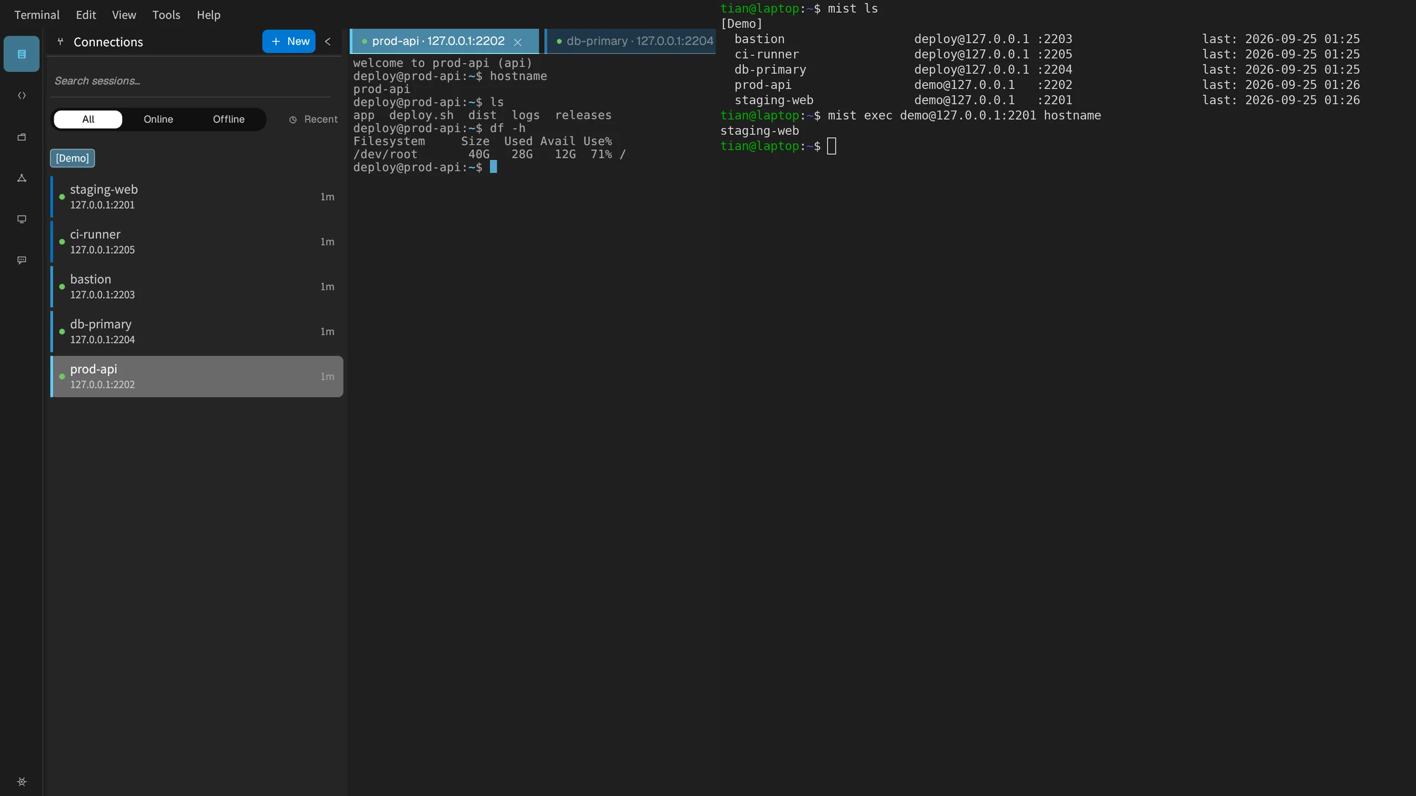Open the db-primary session in list
Image resolution: width=1416 pixels, height=796 pixels.
click(197, 331)
